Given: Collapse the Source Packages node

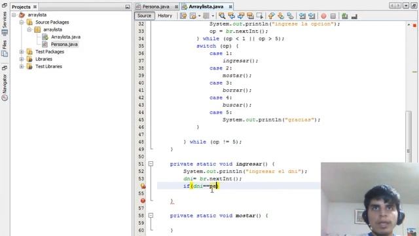Looking at the screenshot, I should pos(22,22).
